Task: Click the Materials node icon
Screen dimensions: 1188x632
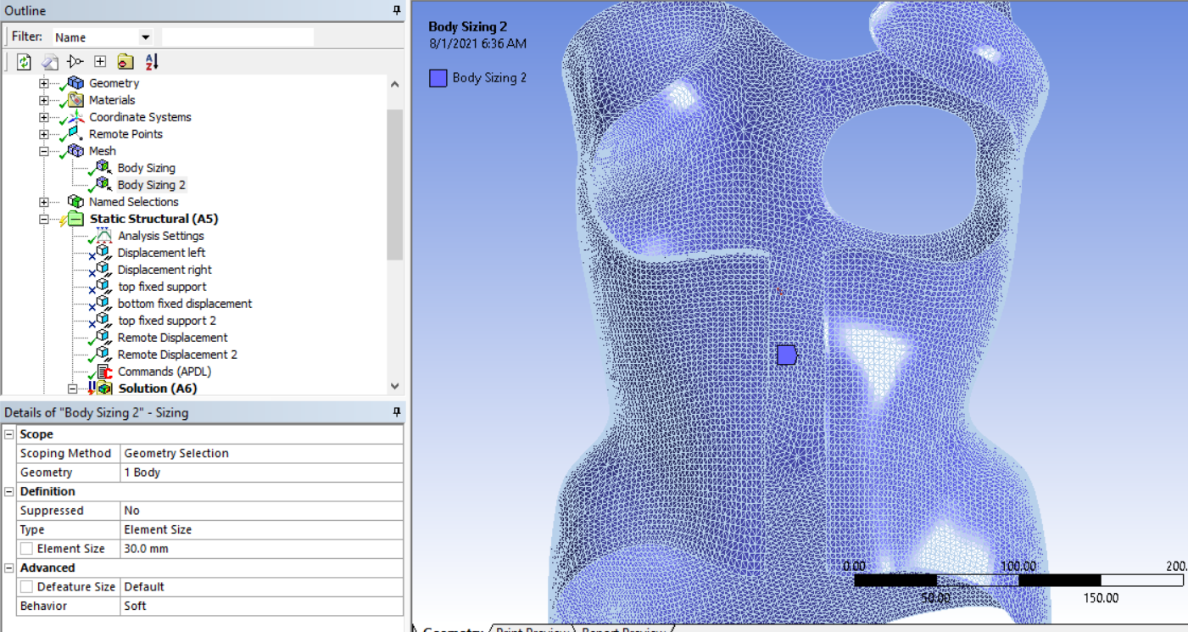Action: 76,100
